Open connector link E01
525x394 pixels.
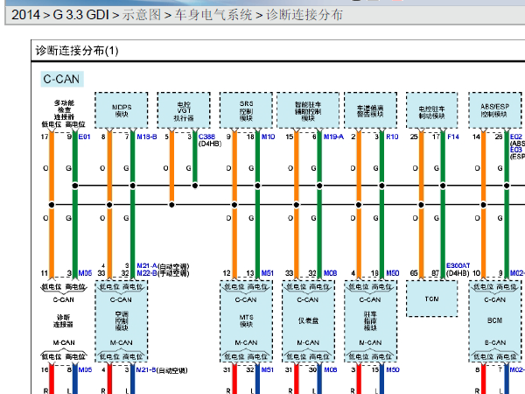[x=84, y=137]
